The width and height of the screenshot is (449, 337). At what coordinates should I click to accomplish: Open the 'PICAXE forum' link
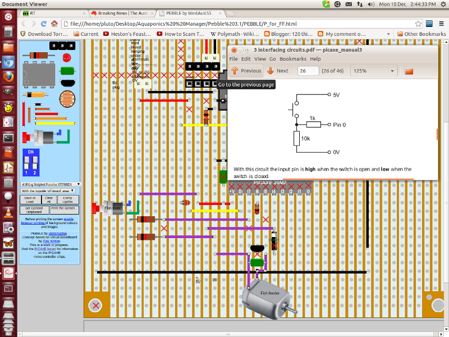point(44,249)
